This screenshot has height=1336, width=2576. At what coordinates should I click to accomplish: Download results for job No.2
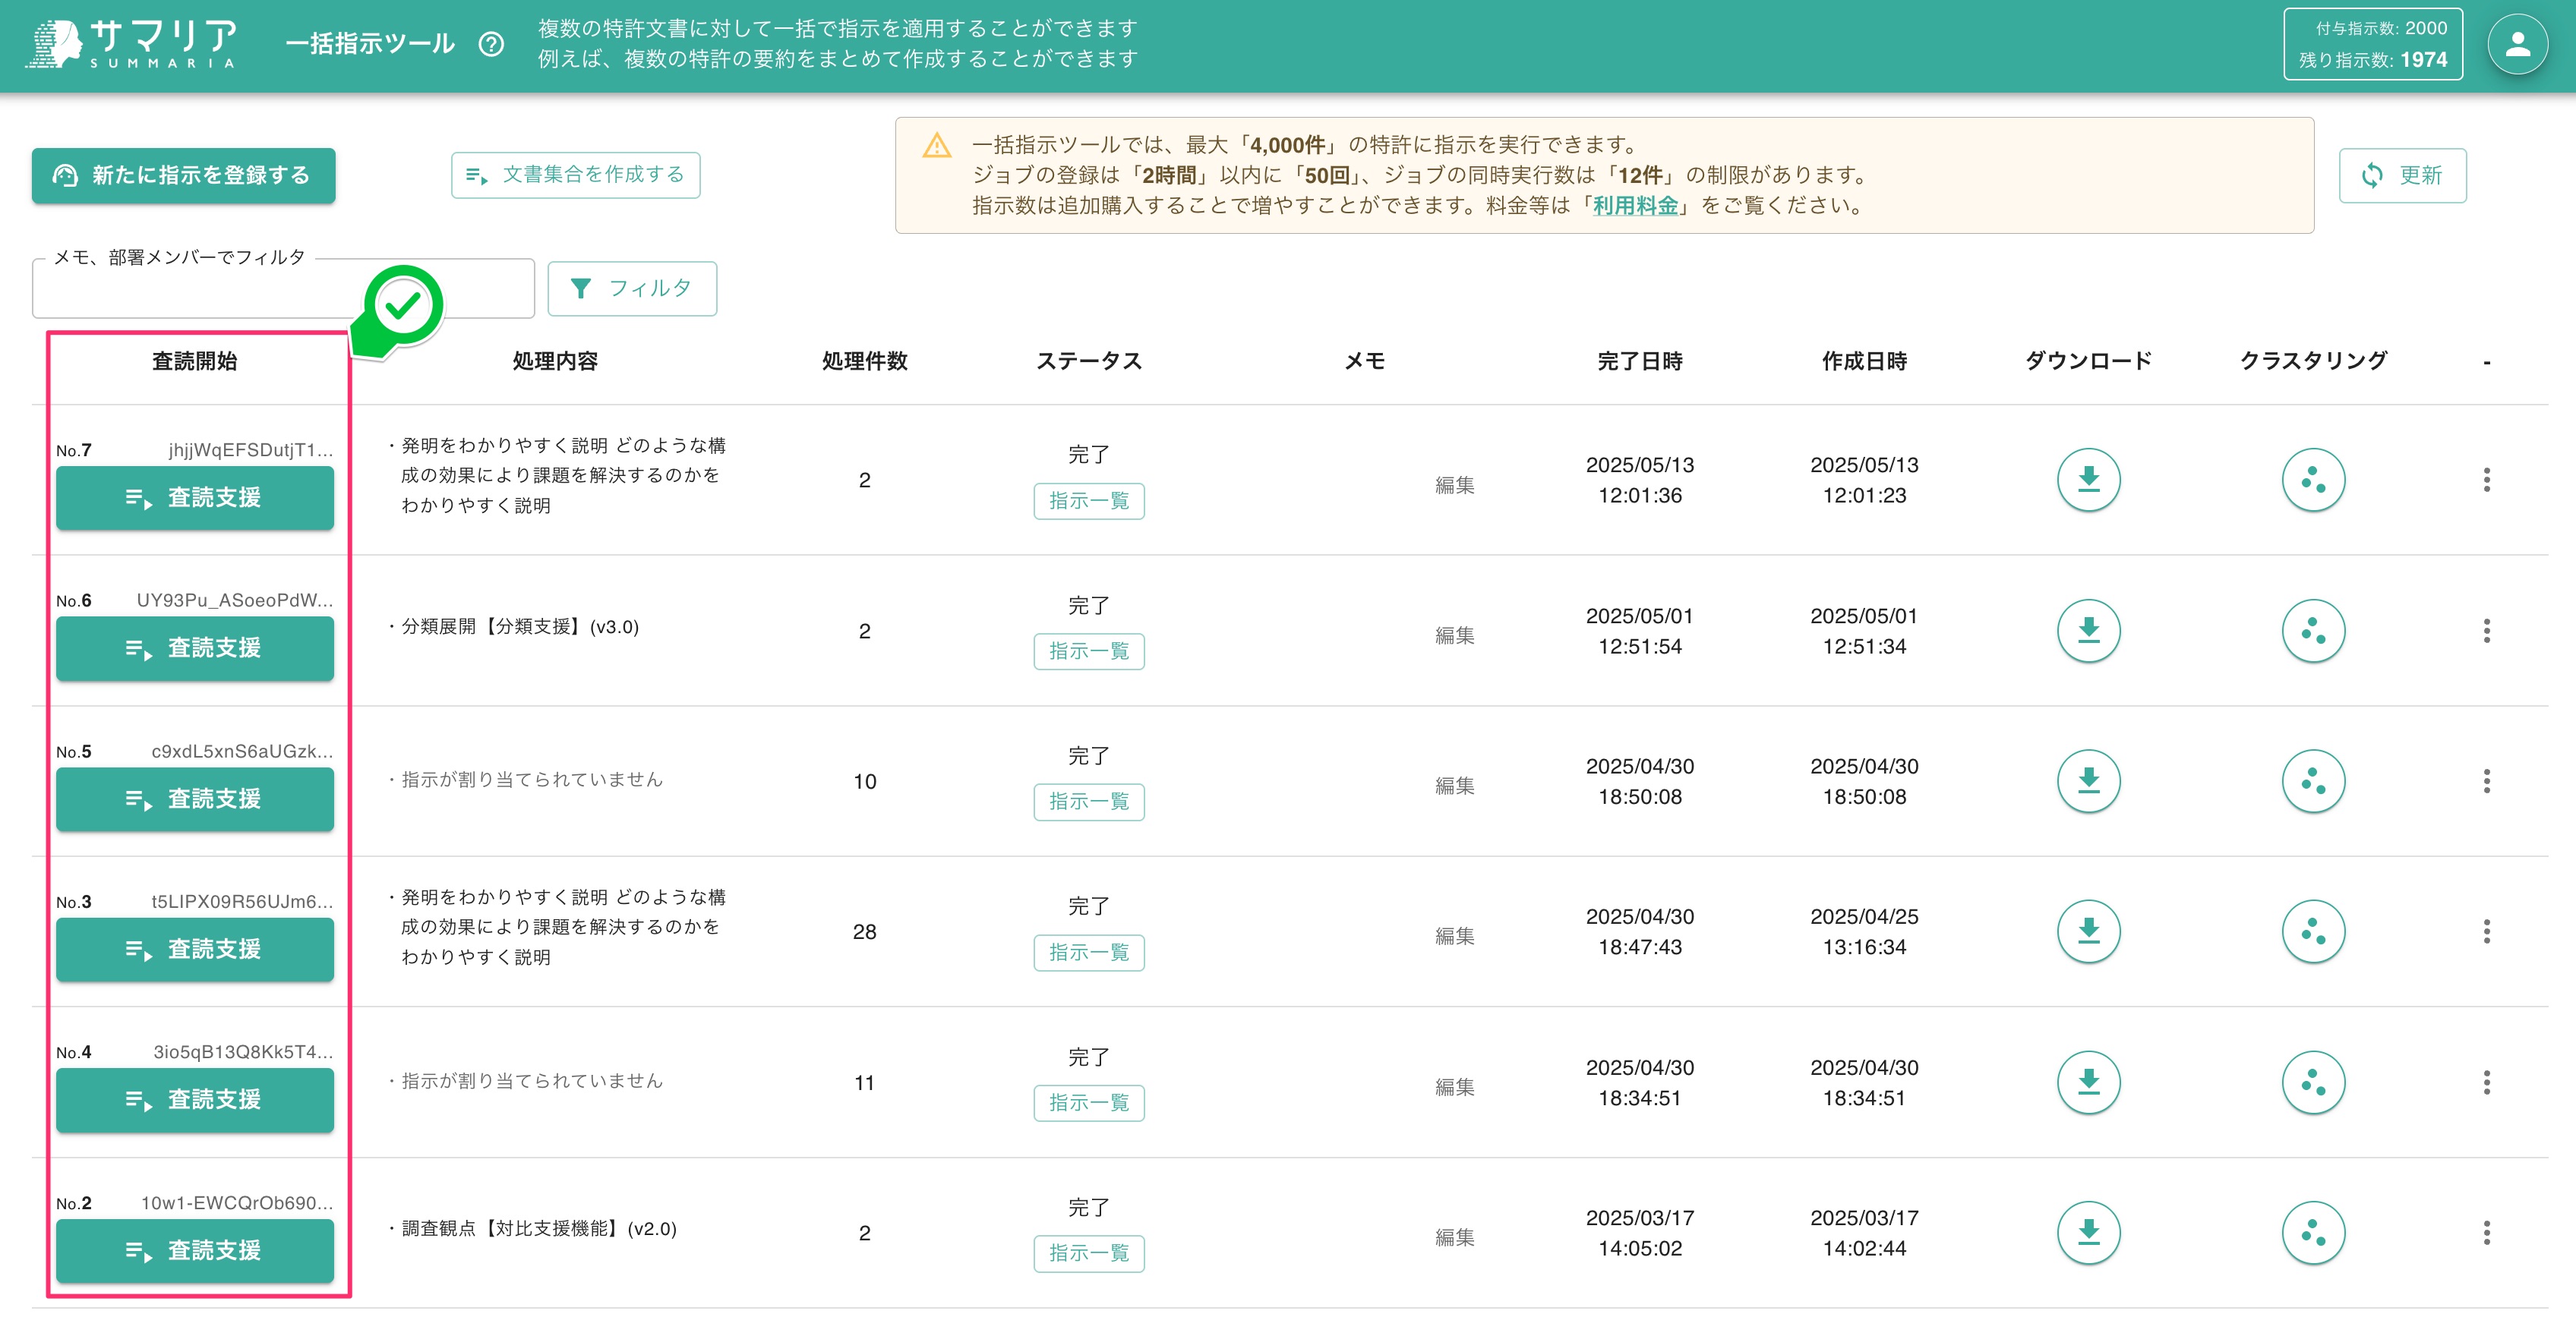(x=2088, y=1232)
